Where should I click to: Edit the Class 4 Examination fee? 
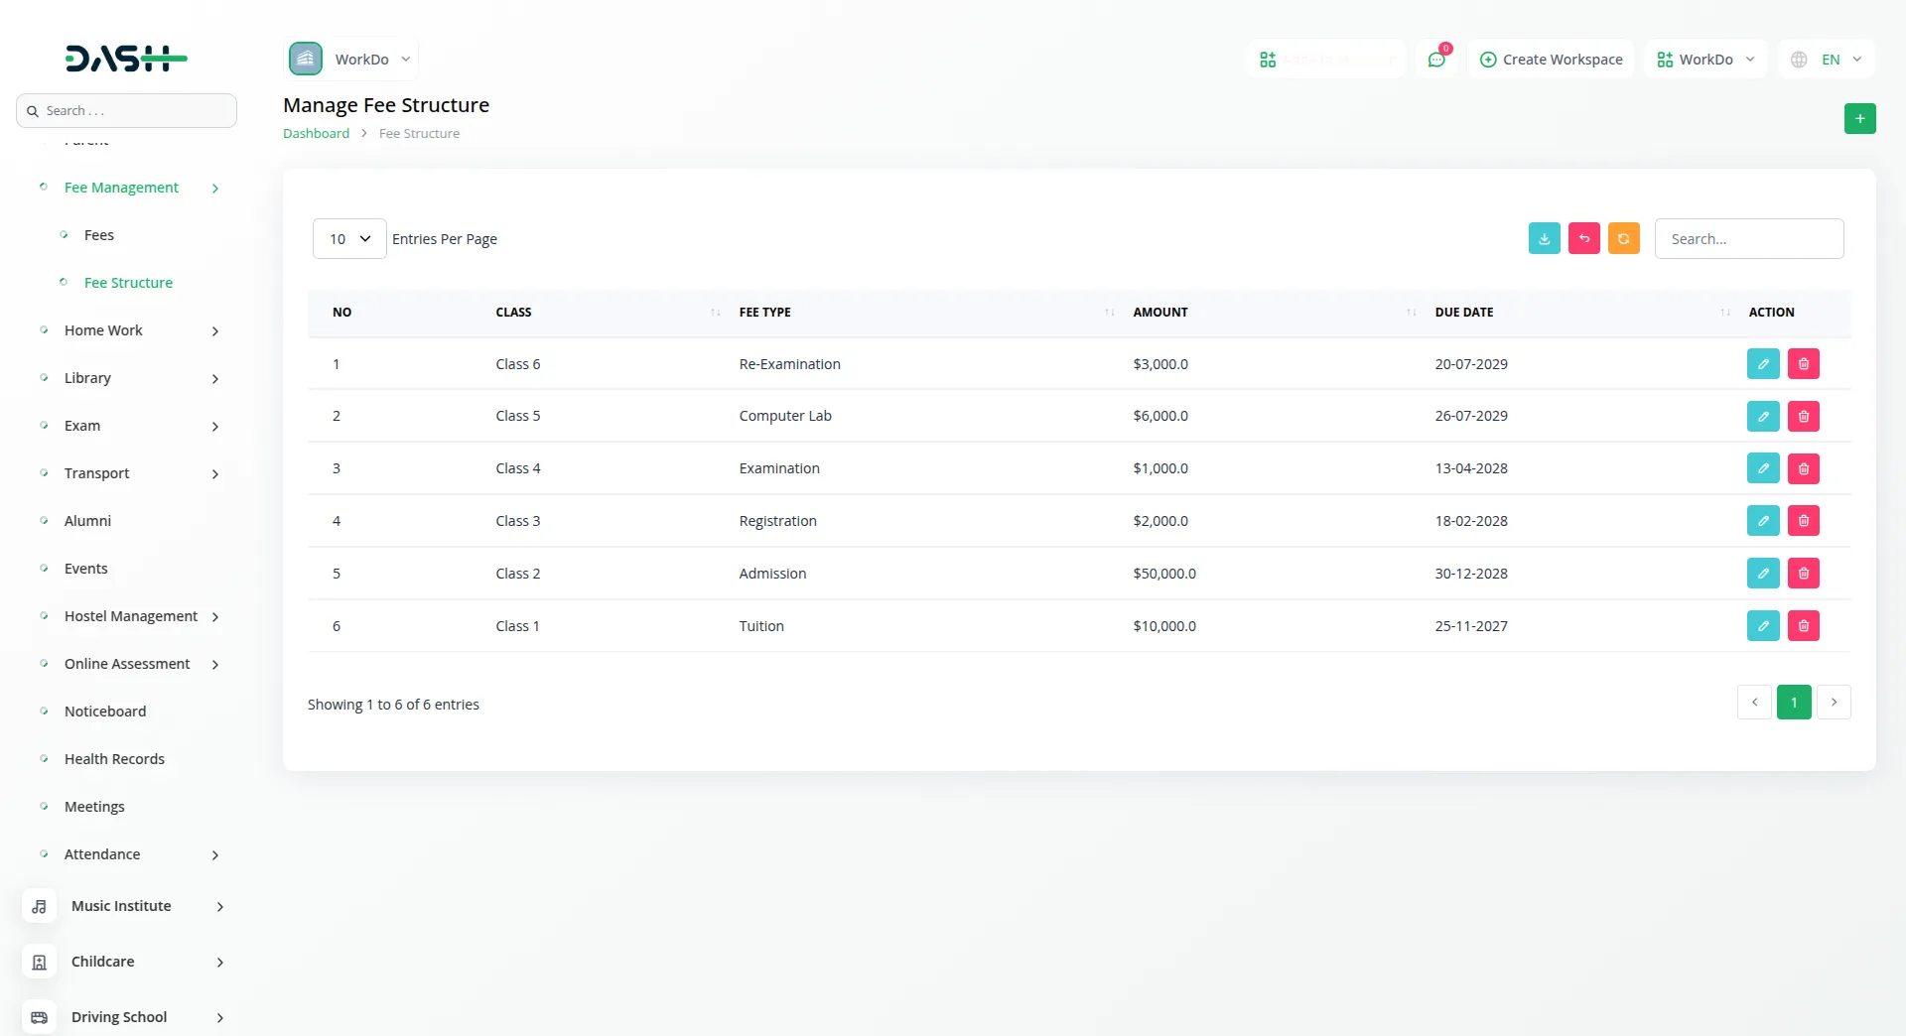click(x=1763, y=468)
